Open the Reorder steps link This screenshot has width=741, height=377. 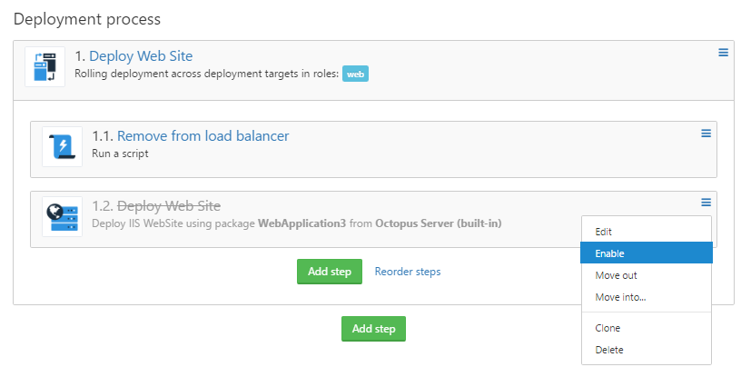[x=408, y=272]
